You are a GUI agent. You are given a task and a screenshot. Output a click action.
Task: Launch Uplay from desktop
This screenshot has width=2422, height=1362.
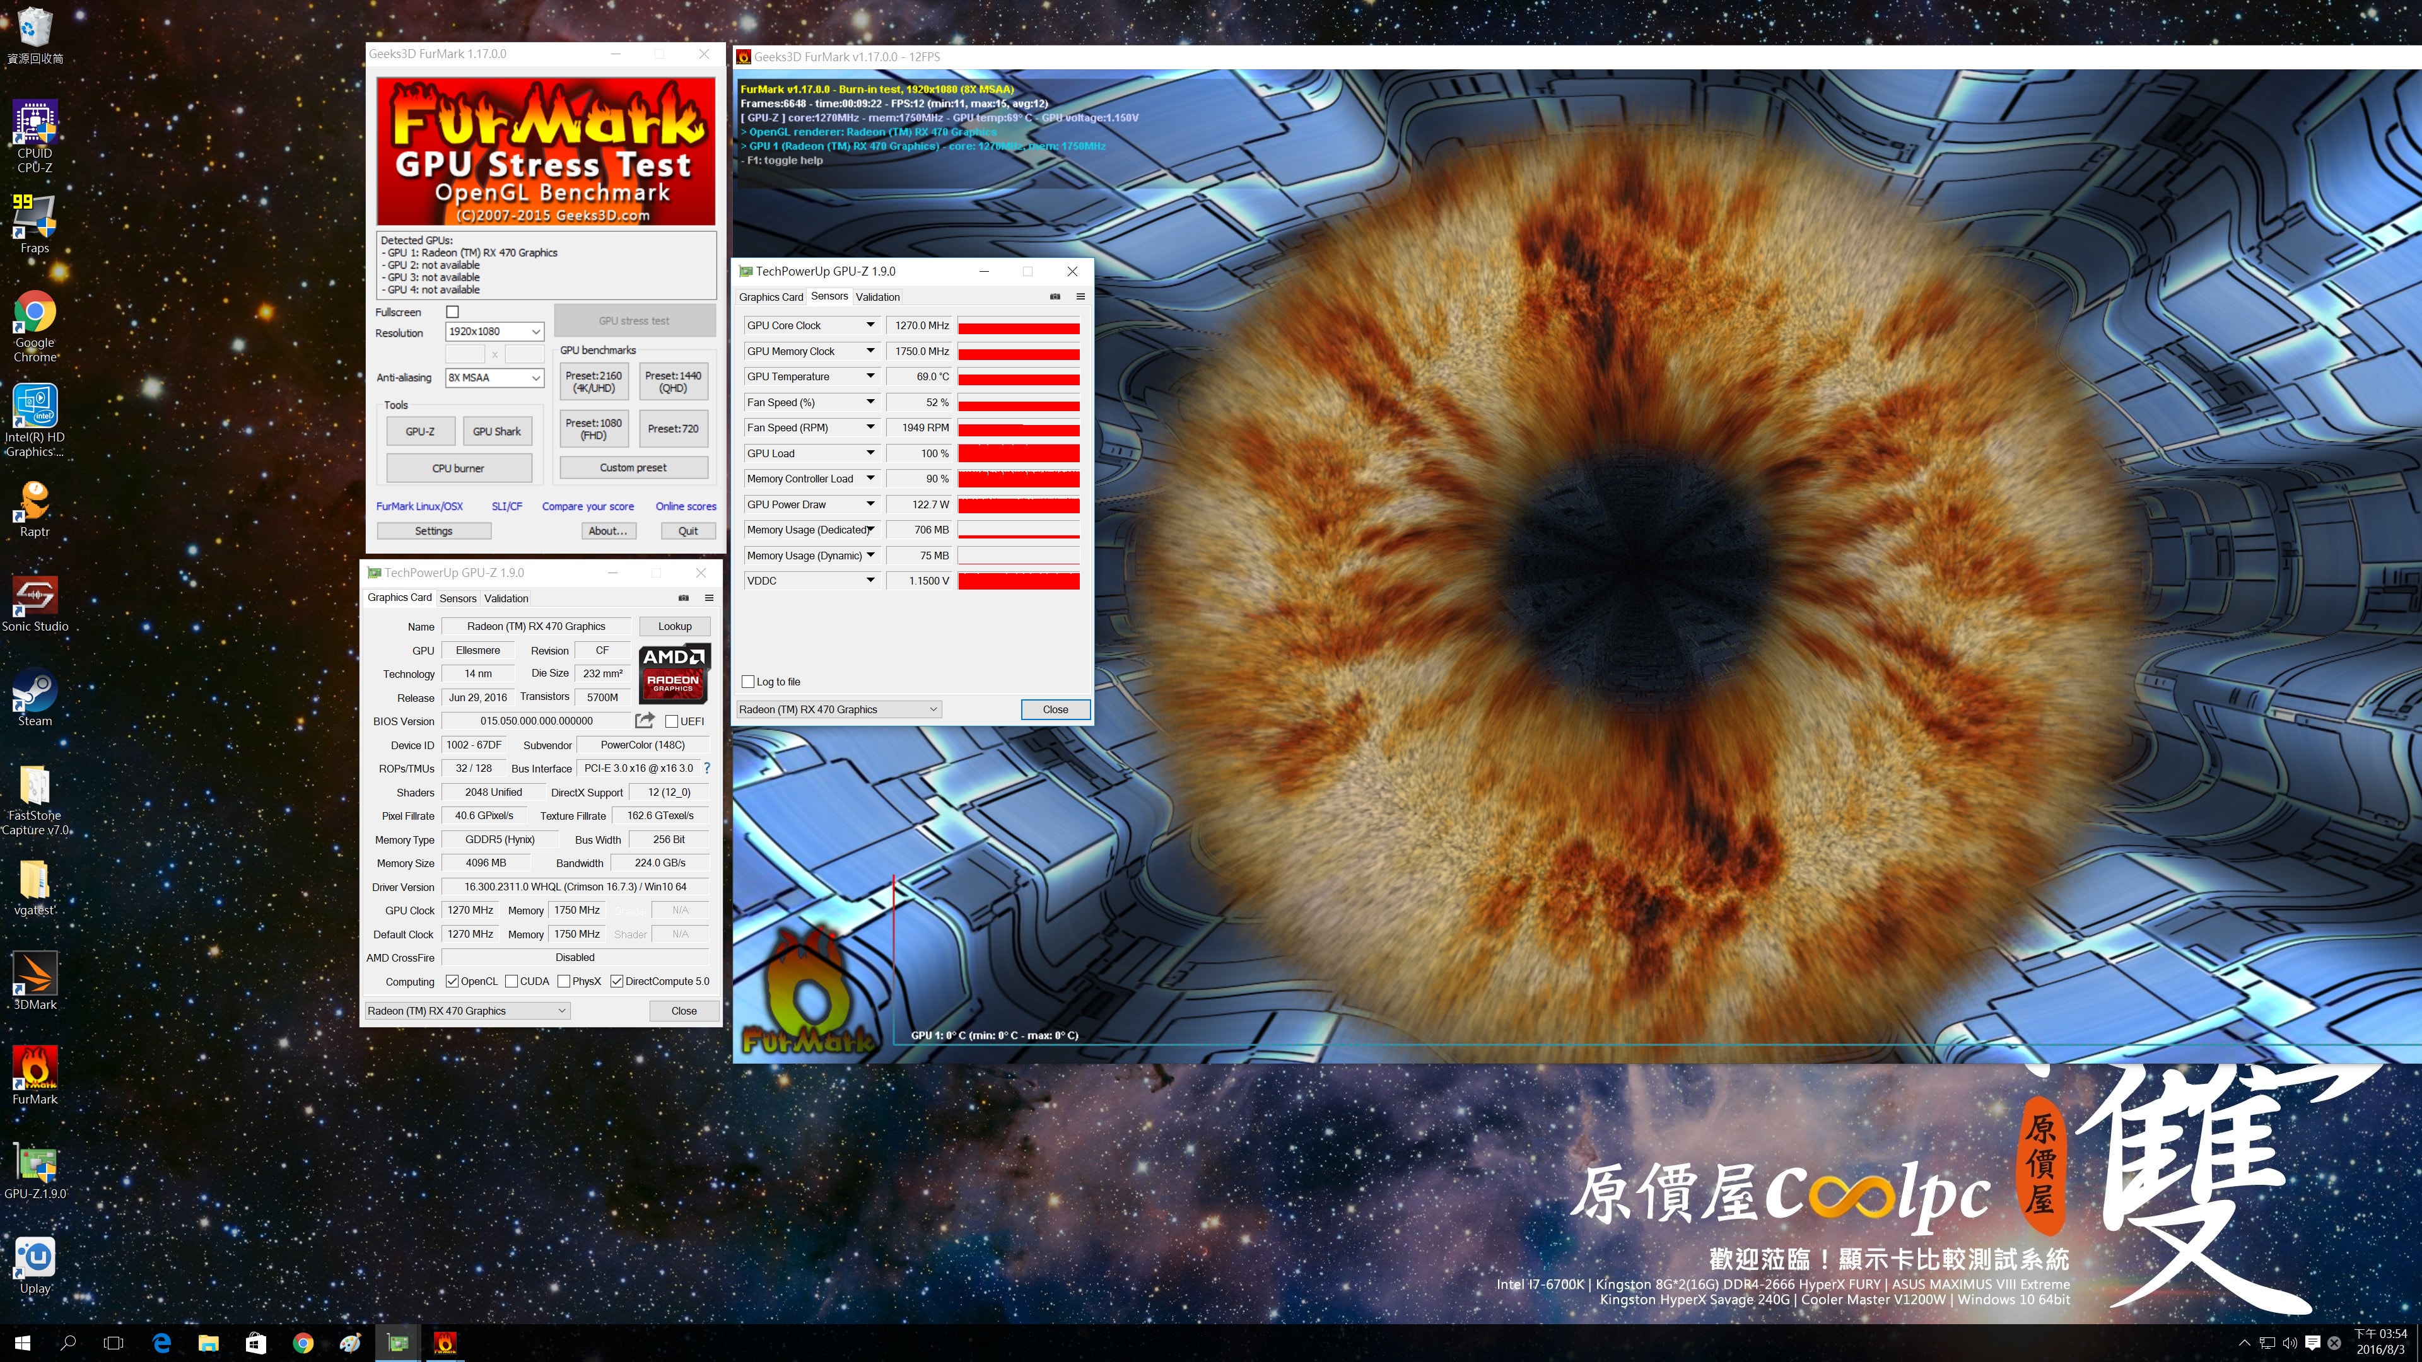(x=35, y=1265)
